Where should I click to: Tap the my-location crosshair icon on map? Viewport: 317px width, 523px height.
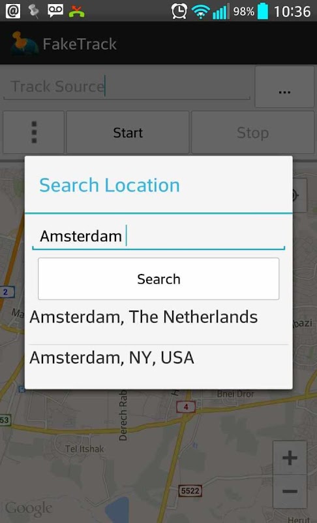(x=299, y=195)
